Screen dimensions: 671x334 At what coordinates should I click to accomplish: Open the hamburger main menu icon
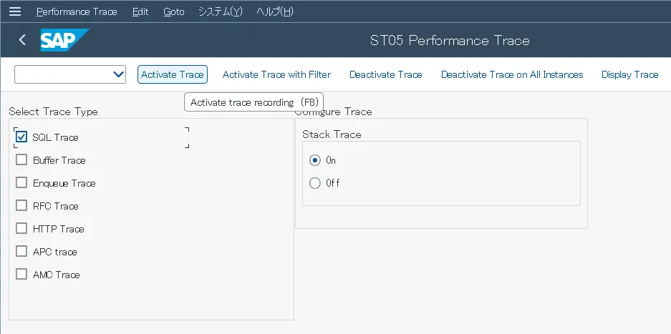[15, 11]
